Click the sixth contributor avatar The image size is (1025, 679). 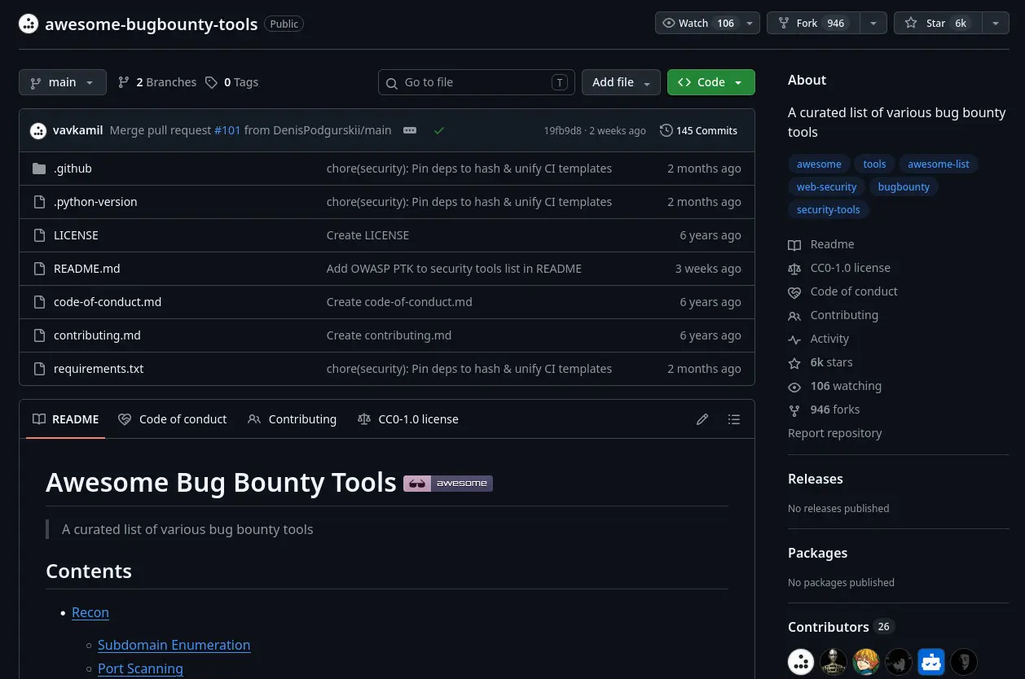pyautogui.click(x=964, y=662)
